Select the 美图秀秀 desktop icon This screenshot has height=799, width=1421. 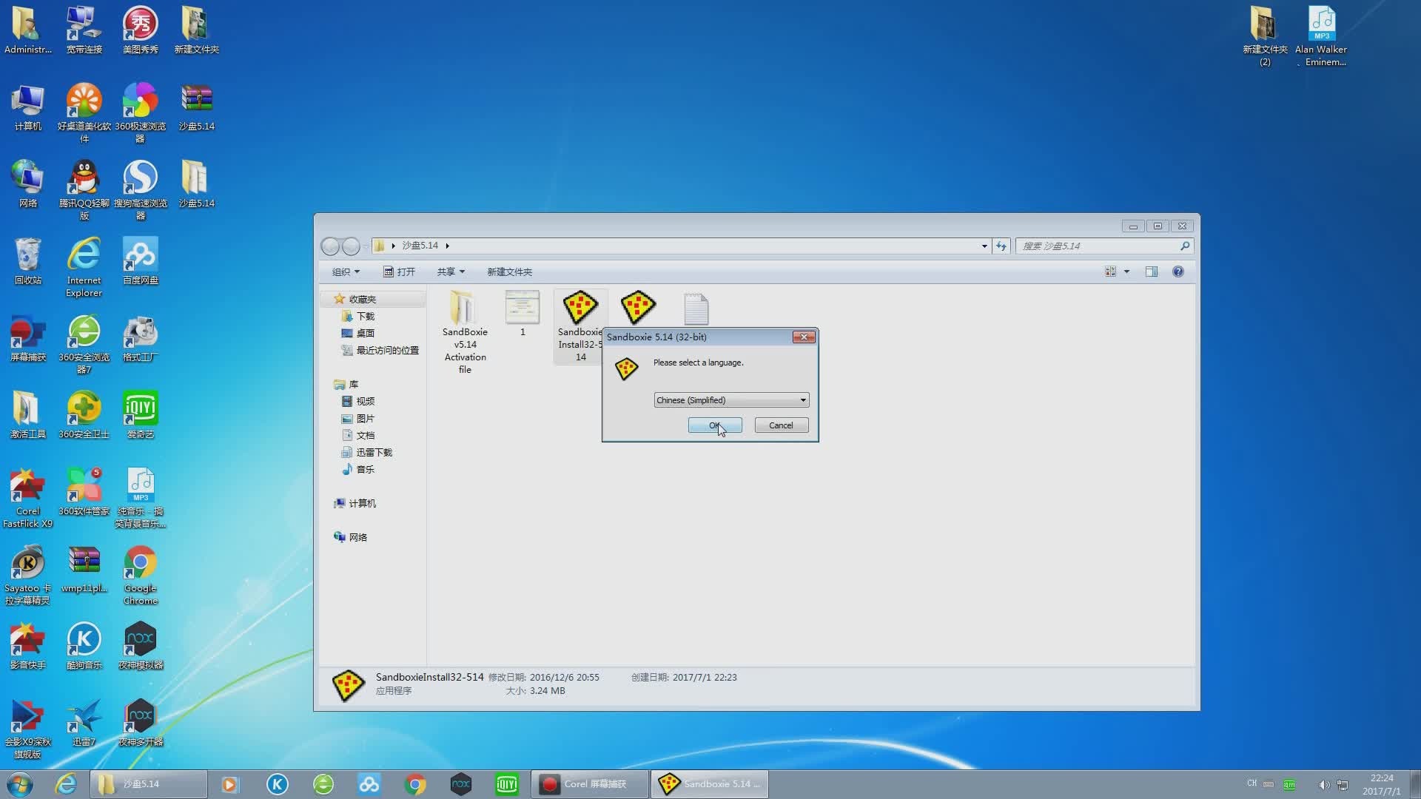tap(141, 31)
